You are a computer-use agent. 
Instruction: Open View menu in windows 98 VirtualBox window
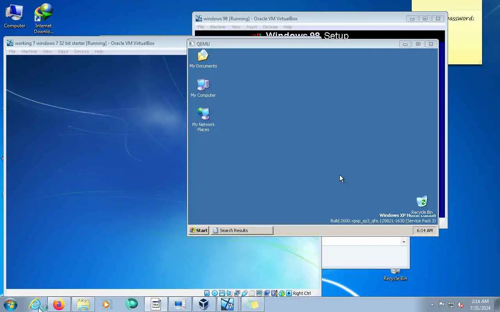point(236,27)
